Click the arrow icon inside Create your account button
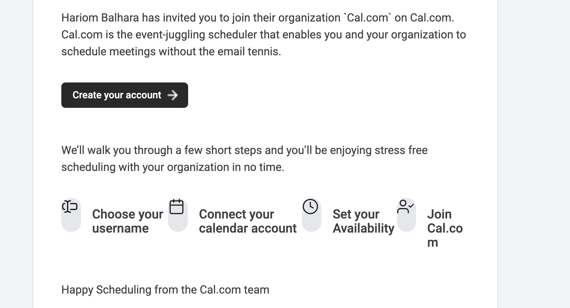Screen dimensions: 570x308 click(173, 95)
